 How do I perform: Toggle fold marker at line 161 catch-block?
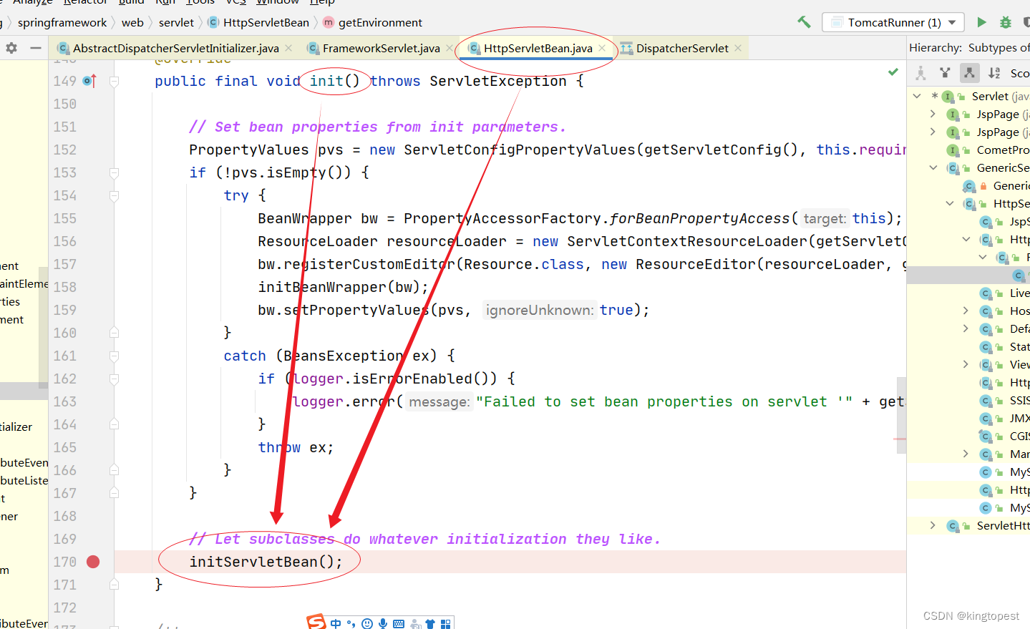(x=114, y=356)
